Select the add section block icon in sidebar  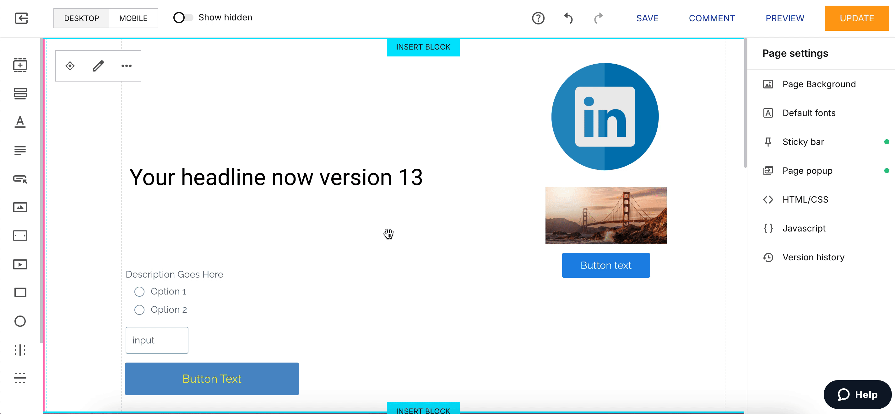[x=20, y=65]
